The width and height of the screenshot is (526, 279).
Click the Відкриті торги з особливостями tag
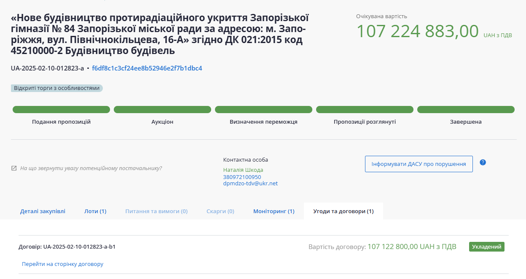point(57,88)
